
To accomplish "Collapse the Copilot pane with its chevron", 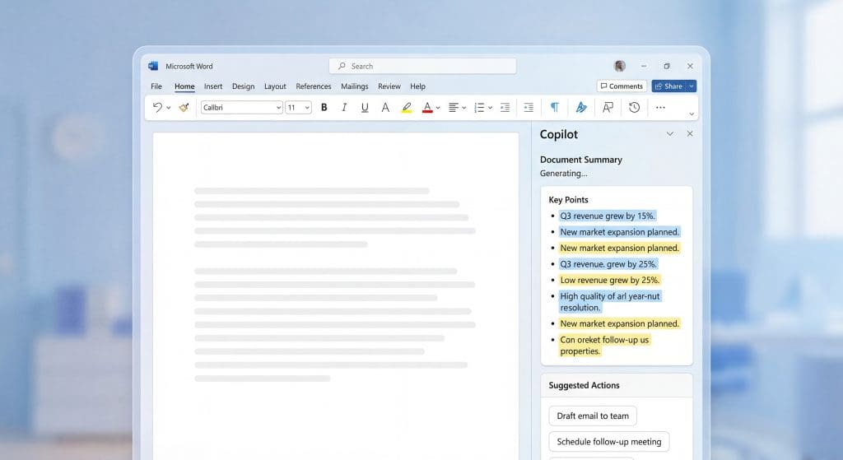I will point(669,134).
